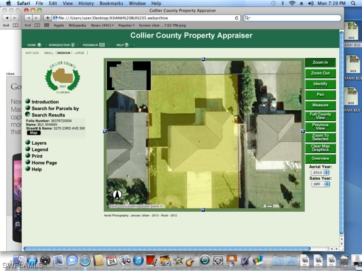Screen dimensions: 362x271
Task: Switch map size to LARGE
Action: coord(79,53)
